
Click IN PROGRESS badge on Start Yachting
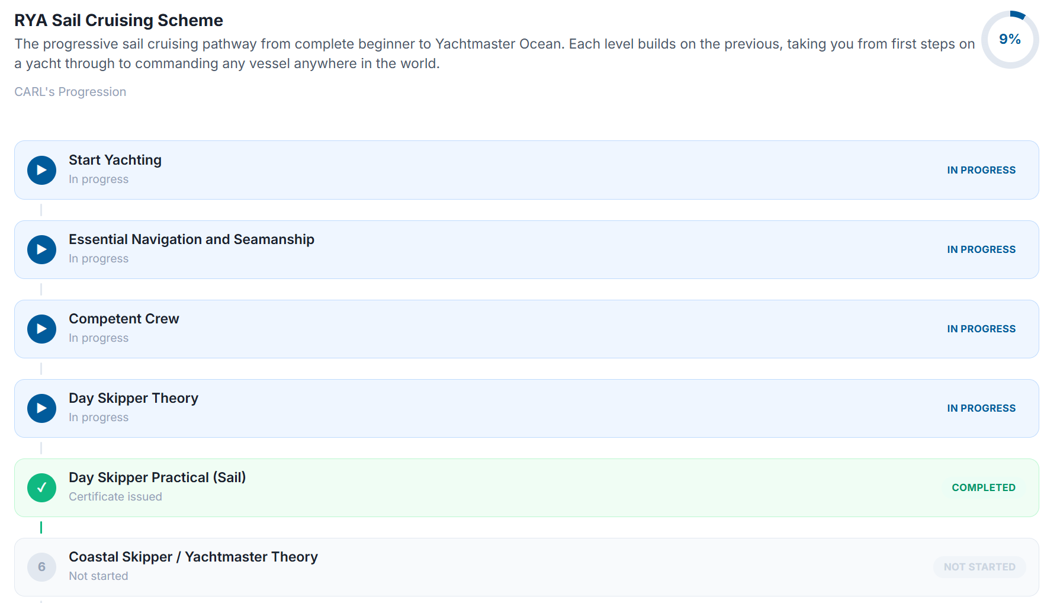[x=981, y=170]
